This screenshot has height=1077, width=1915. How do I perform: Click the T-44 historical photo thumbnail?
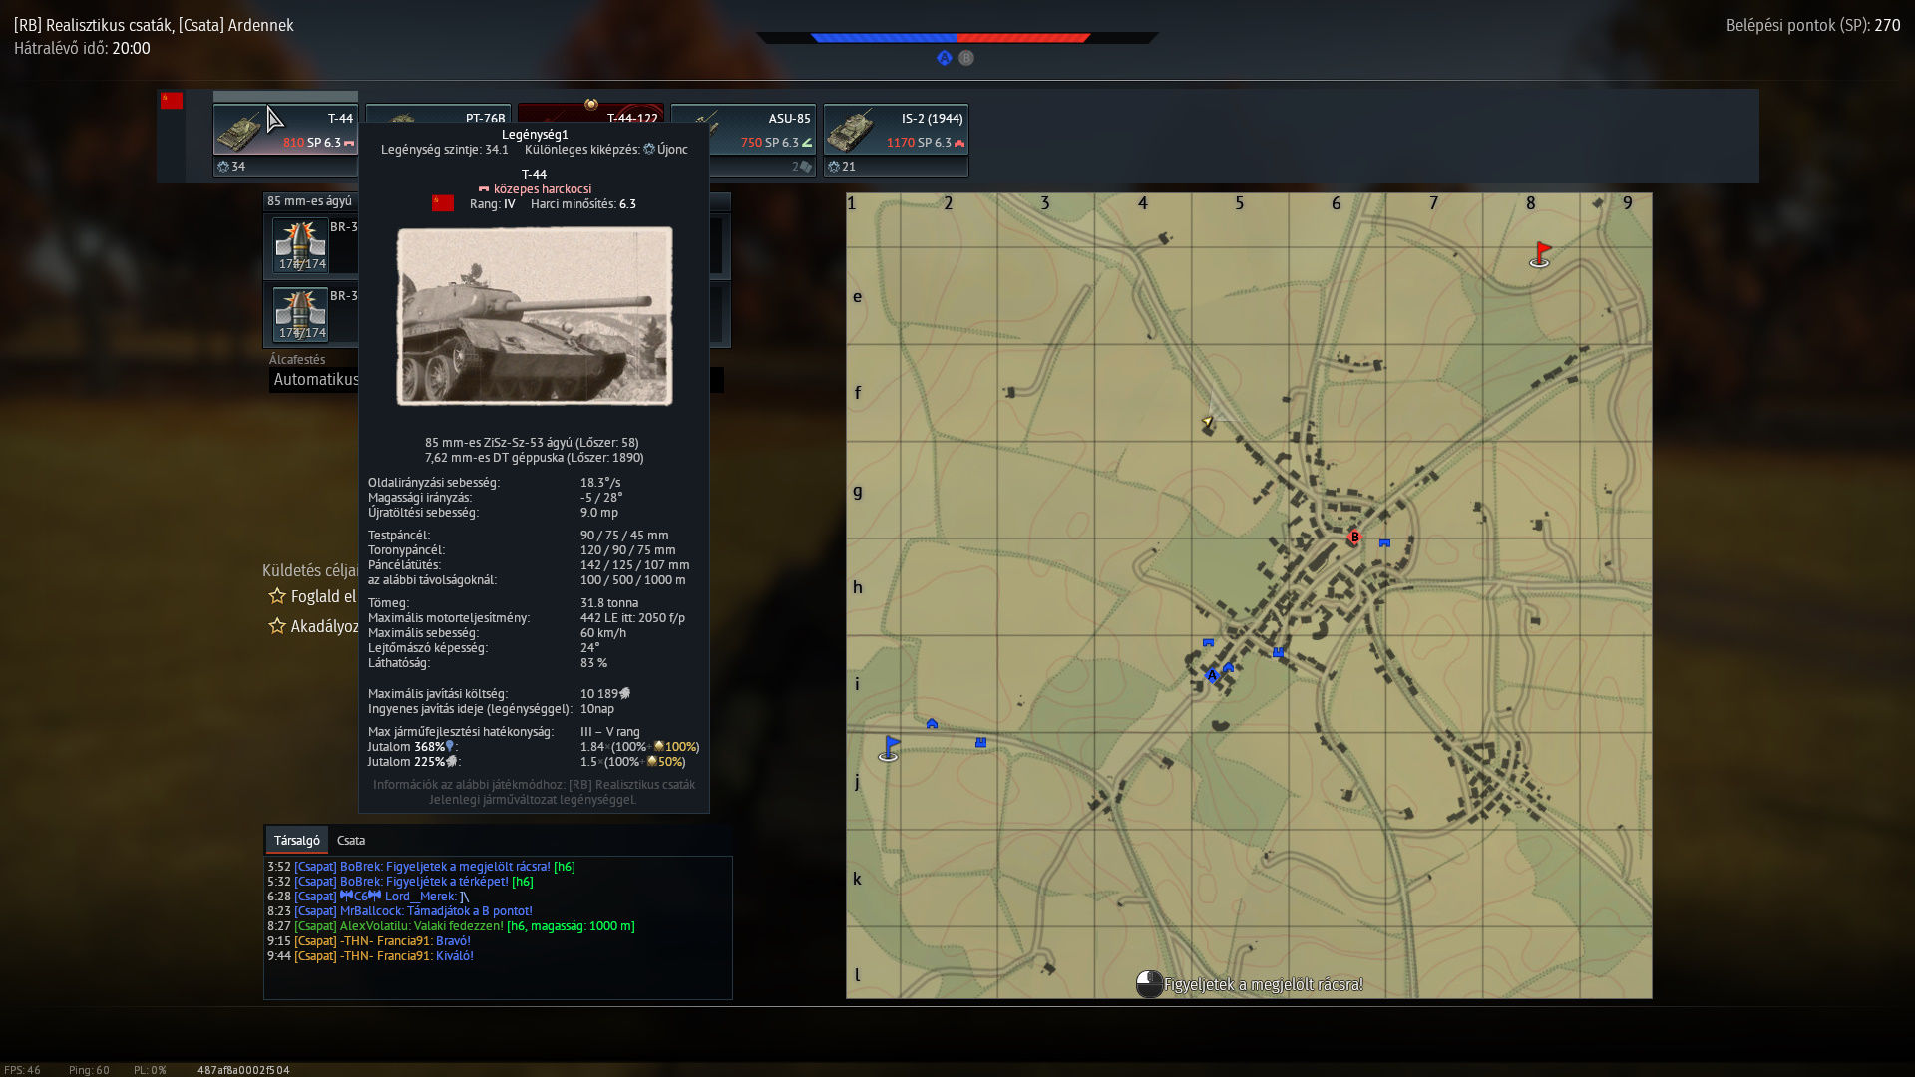(x=535, y=316)
